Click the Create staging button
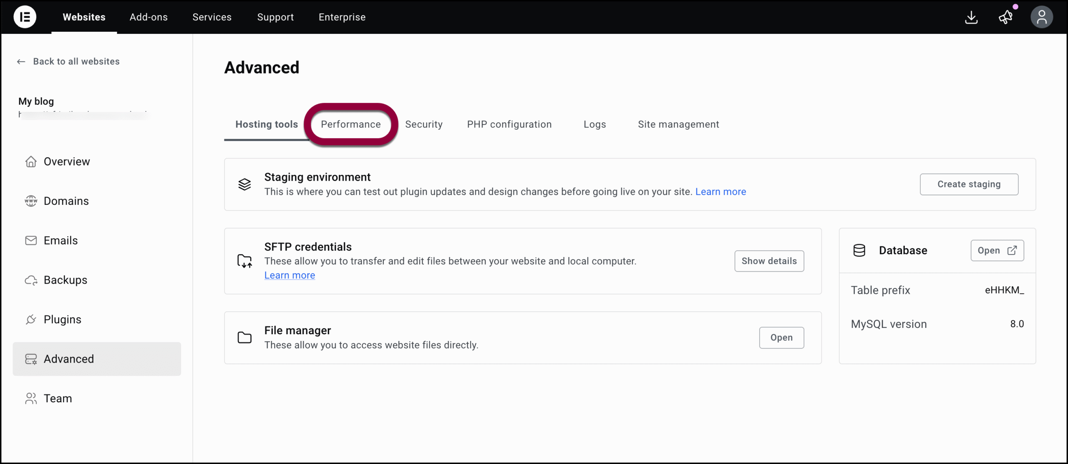The width and height of the screenshot is (1068, 464). pos(969,184)
